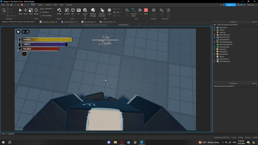Open the Mode Geometric dropdown

pos(49,9)
